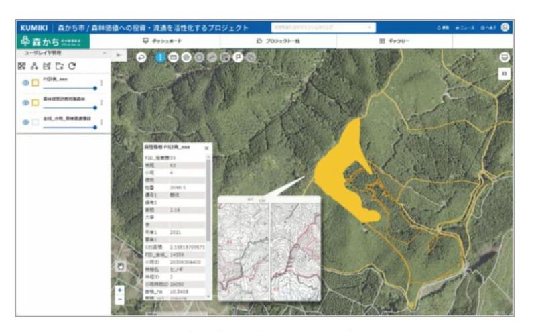Click the refresh layers icon in layer panel
This screenshot has width=536, height=332.
coord(72,66)
